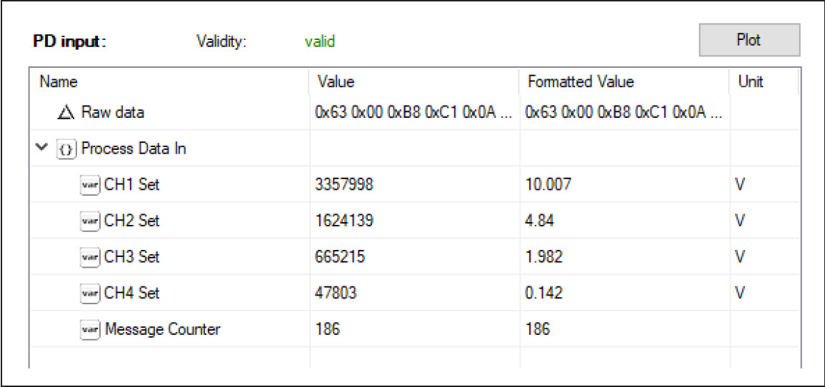Click the Unit column header
This screenshot has width=825, height=387.
click(763, 81)
